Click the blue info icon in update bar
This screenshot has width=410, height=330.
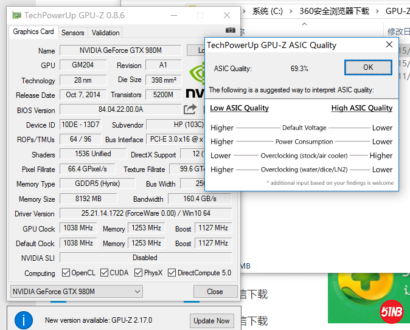coord(24,320)
